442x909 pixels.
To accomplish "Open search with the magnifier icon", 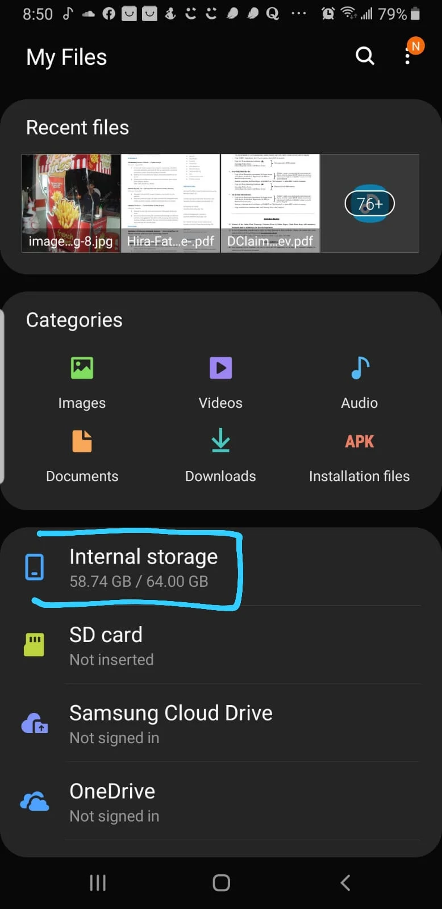I will click(x=365, y=56).
